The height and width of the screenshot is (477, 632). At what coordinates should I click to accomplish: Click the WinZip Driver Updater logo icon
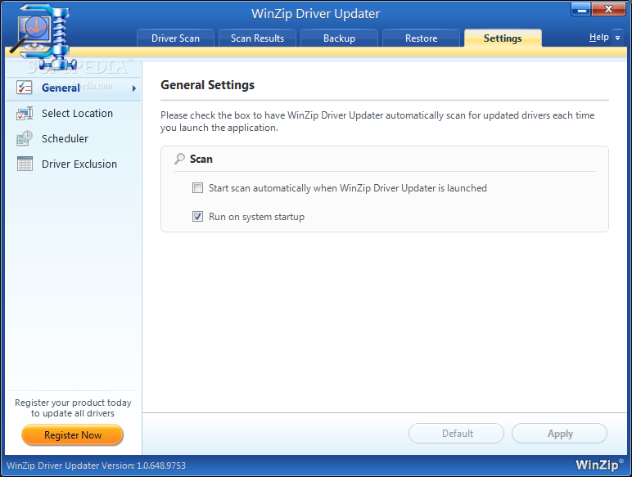point(43,37)
